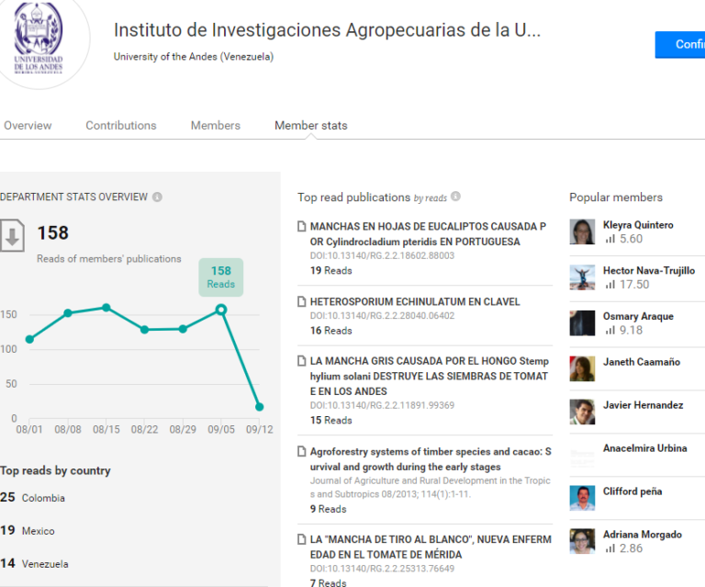This screenshot has height=587, width=705.
Task: Click document icon for Agroforestry systems publication
Action: pyautogui.click(x=302, y=451)
